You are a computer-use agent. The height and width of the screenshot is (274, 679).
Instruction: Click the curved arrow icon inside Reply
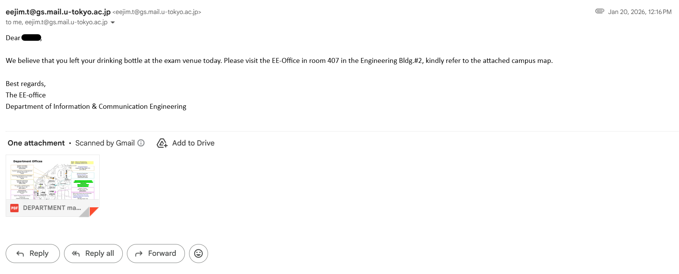20,254
